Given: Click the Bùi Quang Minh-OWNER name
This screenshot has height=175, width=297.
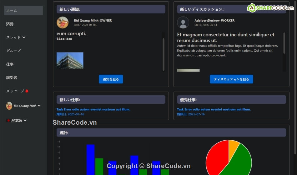Looking at the screenshot, I should (x=93, y=20).
